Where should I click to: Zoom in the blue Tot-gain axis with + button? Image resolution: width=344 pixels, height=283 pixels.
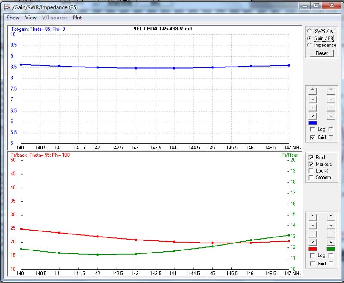313,100
